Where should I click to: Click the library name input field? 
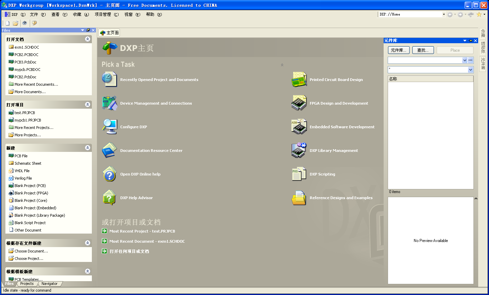(x=425, y=60)
